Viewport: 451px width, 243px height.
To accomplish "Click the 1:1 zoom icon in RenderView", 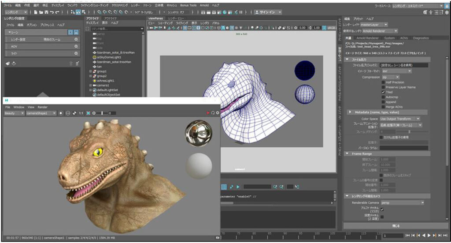I will (x=81, y=113).
